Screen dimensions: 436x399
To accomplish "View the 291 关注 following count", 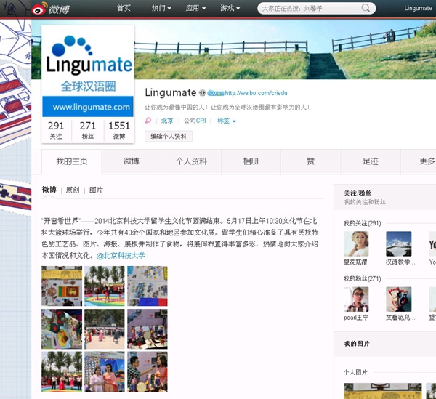I will (56, 130).
